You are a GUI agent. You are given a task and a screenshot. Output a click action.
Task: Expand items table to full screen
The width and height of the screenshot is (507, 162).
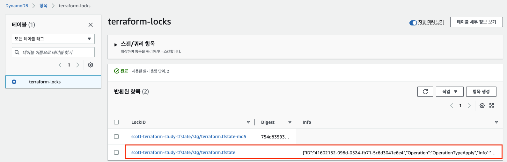tap(492, 106)
